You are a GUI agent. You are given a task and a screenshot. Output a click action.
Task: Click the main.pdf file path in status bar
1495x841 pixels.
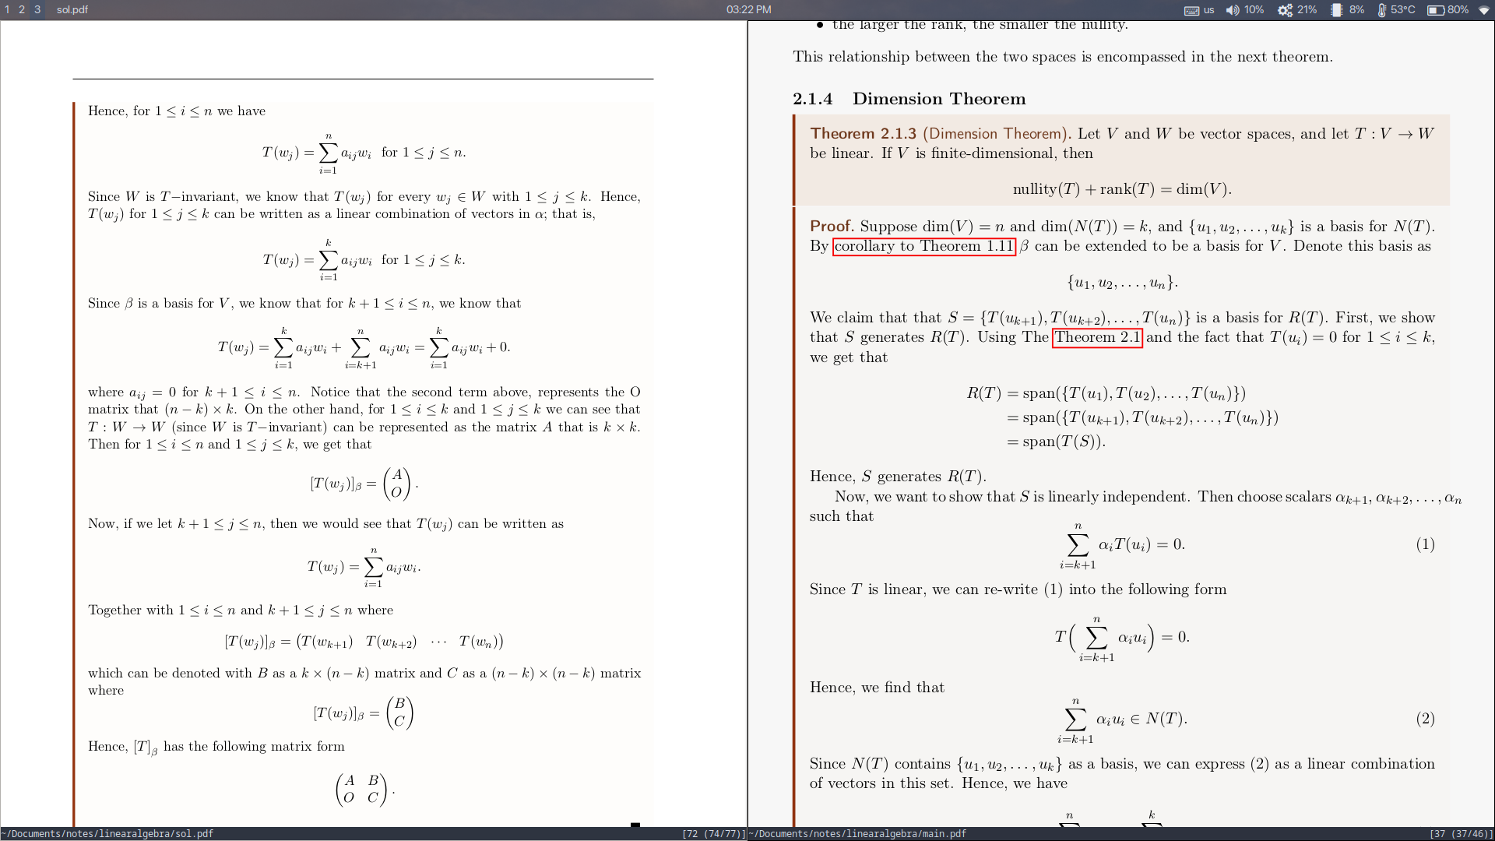[x=857, y=833]
